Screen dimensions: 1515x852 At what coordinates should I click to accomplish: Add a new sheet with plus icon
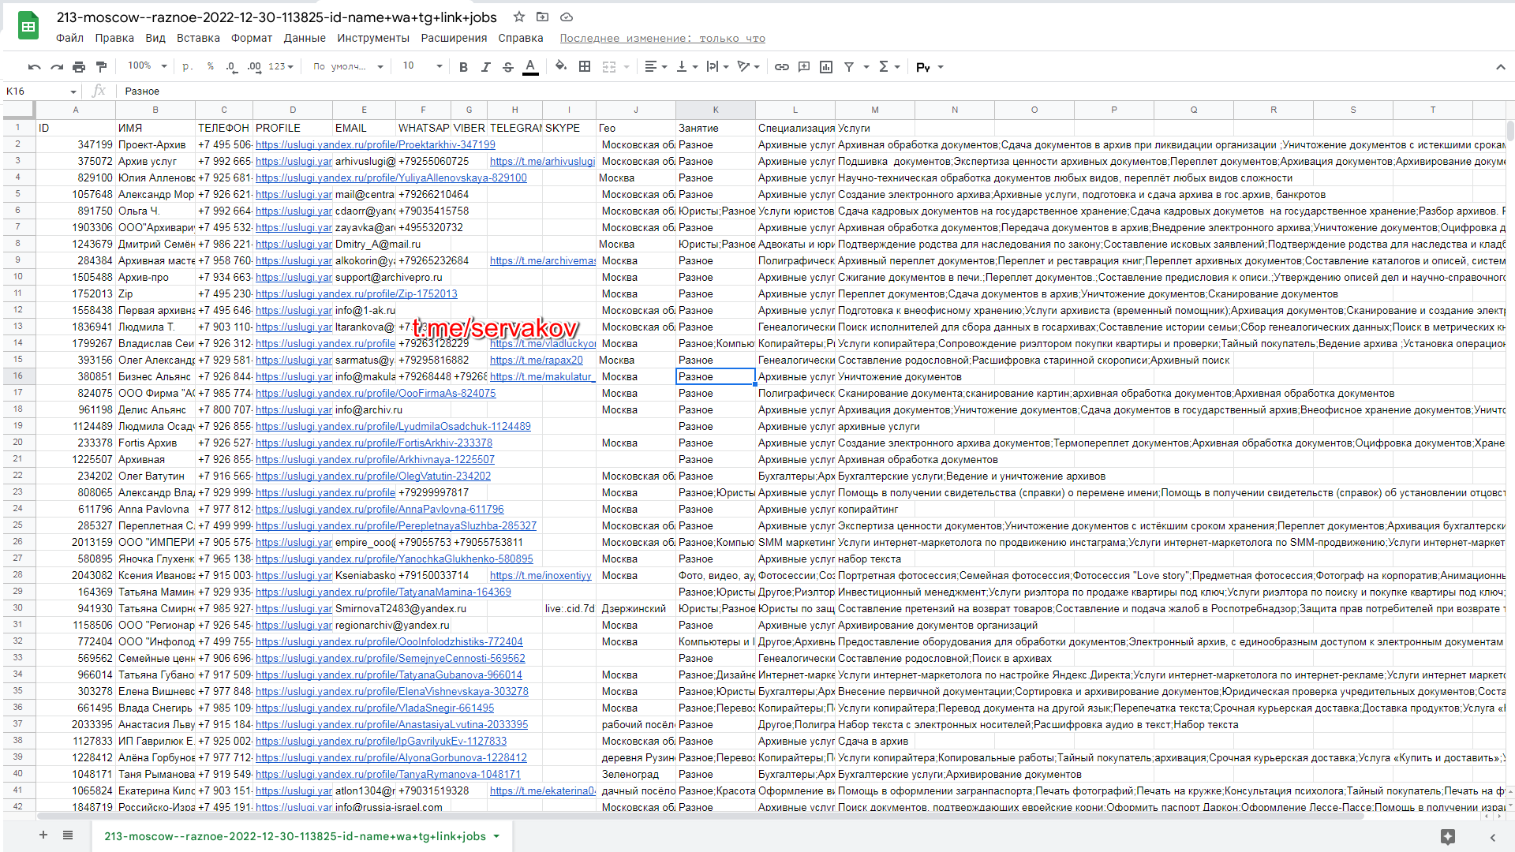pos(43,835)
